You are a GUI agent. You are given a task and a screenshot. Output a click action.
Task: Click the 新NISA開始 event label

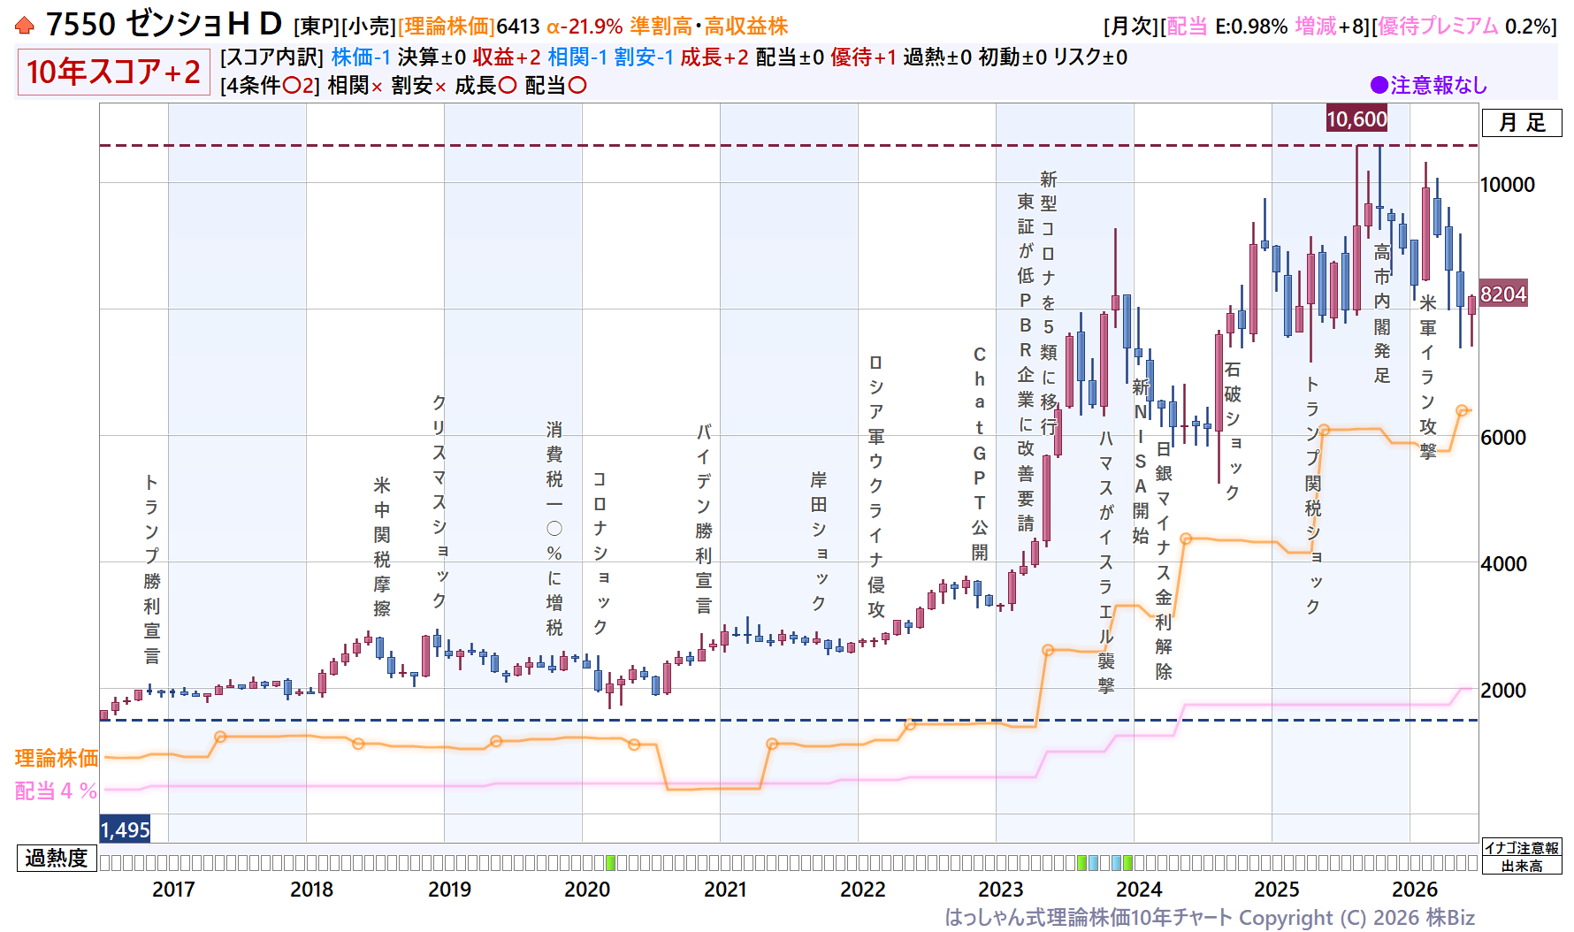click(1141, 461)
